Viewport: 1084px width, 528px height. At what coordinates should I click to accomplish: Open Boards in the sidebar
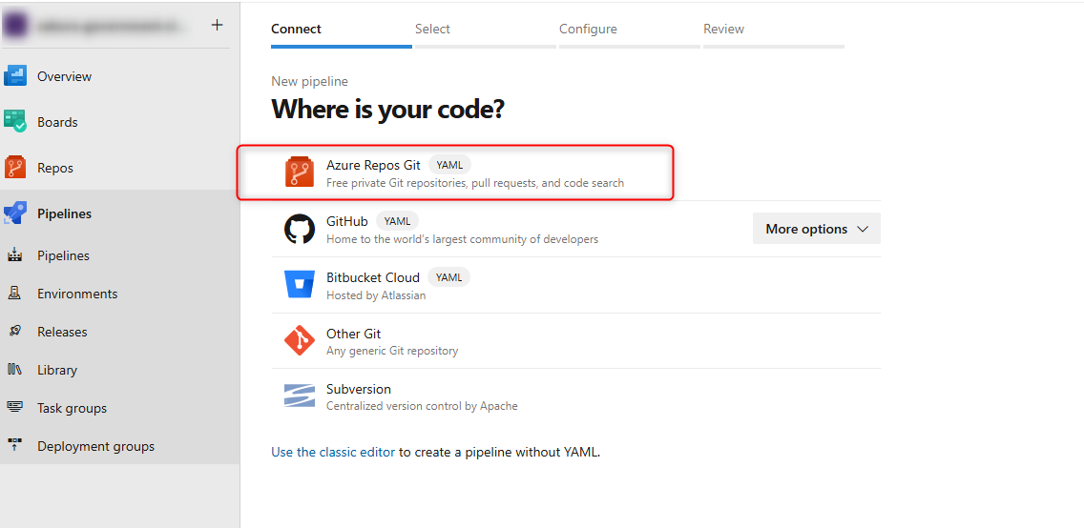pyautogui.click(x=119, y=121)
